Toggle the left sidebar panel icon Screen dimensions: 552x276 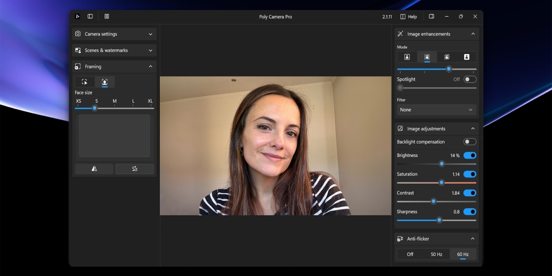point(90,17)
